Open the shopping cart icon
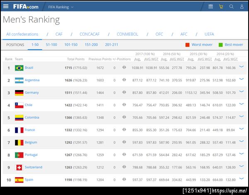Viewport: 249px width, 195px height. (221, 7)
